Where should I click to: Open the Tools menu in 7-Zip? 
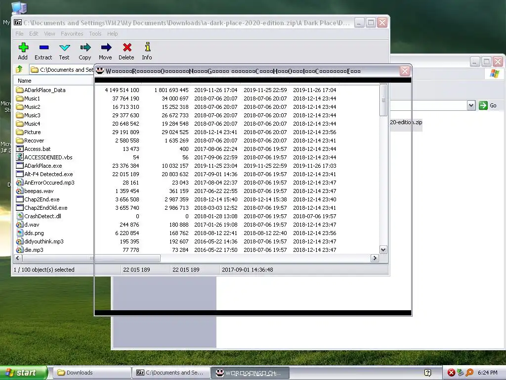(x=95, y=34)
